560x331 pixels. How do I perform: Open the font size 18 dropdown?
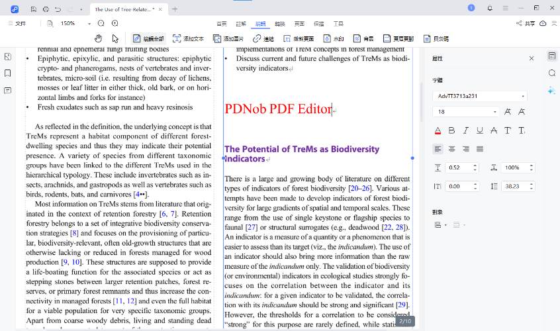coord(465,112)
